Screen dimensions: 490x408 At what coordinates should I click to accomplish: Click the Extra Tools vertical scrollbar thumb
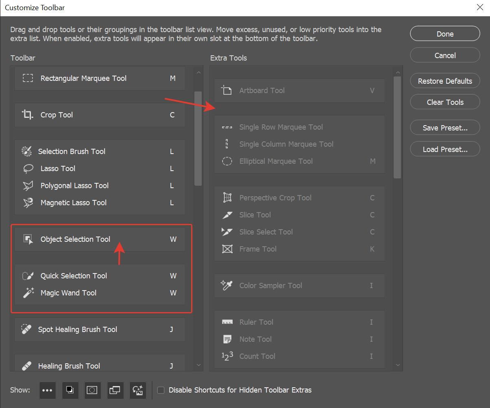(397, 127)
